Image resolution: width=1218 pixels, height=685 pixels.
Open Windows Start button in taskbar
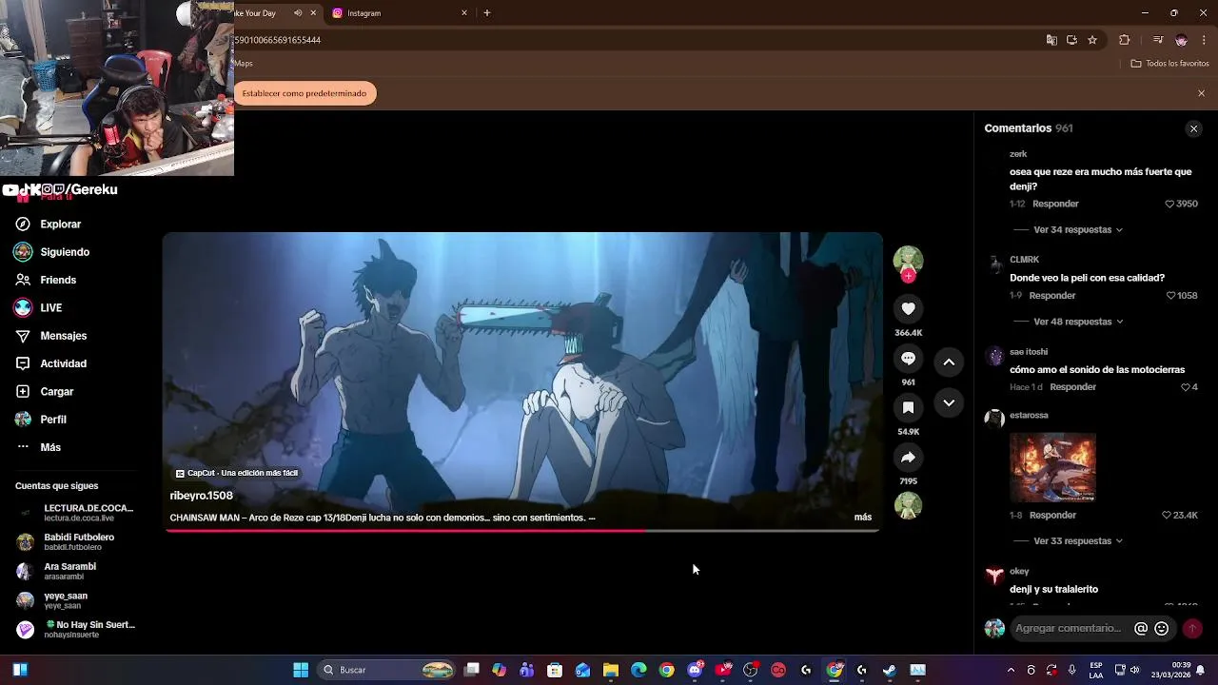[301, 670]
